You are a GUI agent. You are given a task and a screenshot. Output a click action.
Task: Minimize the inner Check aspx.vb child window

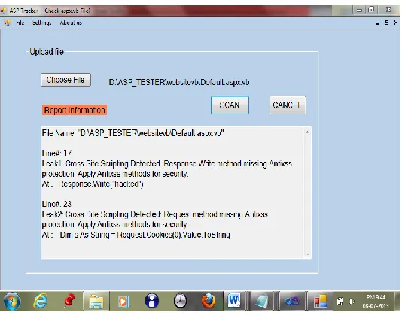point(377,23)
